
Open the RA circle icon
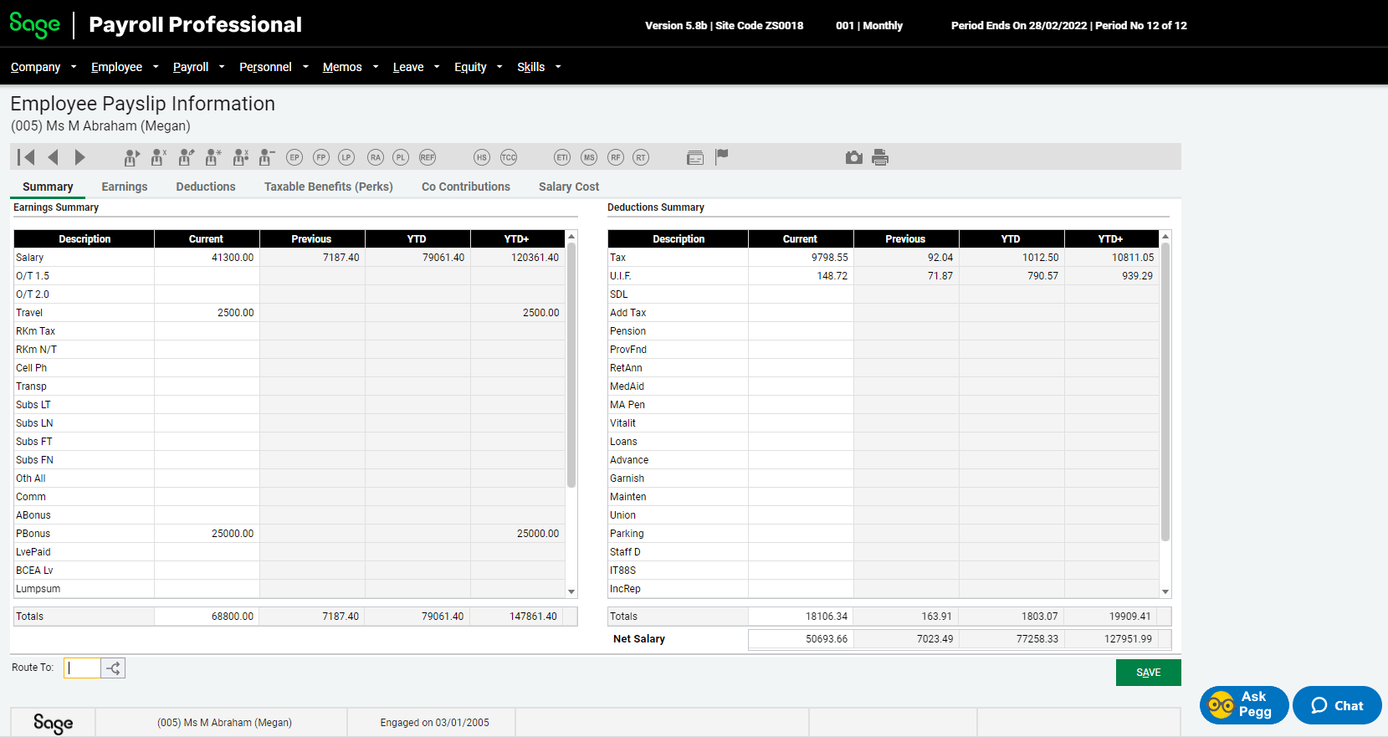pyautogui.click(x=376, y=157)
